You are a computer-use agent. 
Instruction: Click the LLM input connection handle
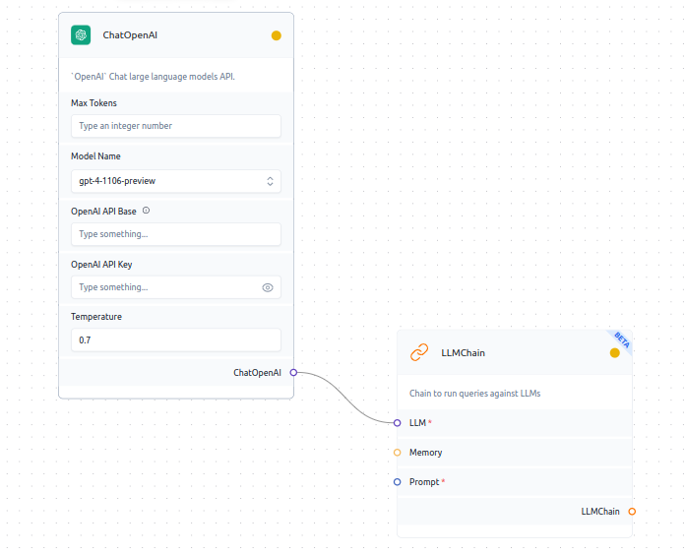point(397,423)
